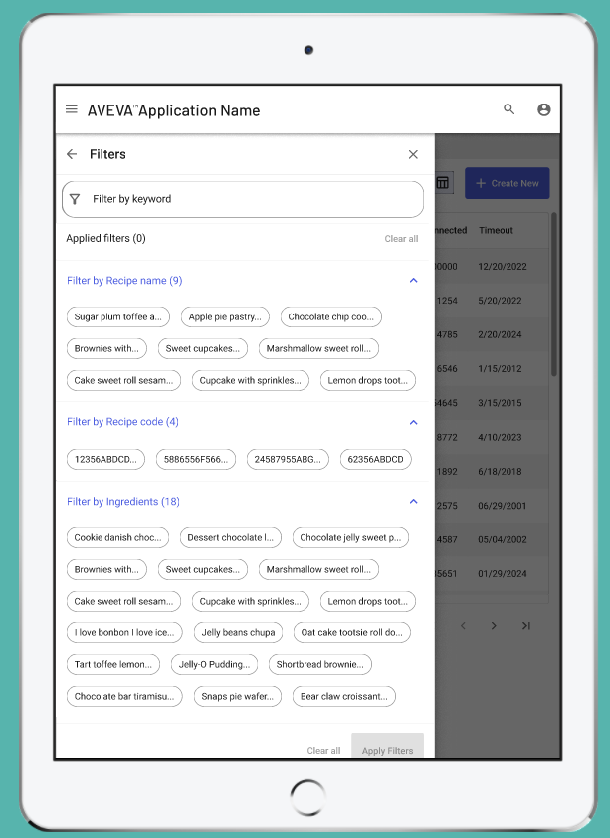The height and width of the screenshot is (838, 610).
Task: Click the 01/29/2024 timeout cell
Action: (503, 574)
